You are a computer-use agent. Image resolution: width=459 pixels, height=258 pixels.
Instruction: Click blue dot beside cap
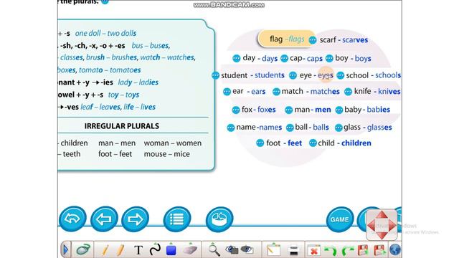(284, 59)
